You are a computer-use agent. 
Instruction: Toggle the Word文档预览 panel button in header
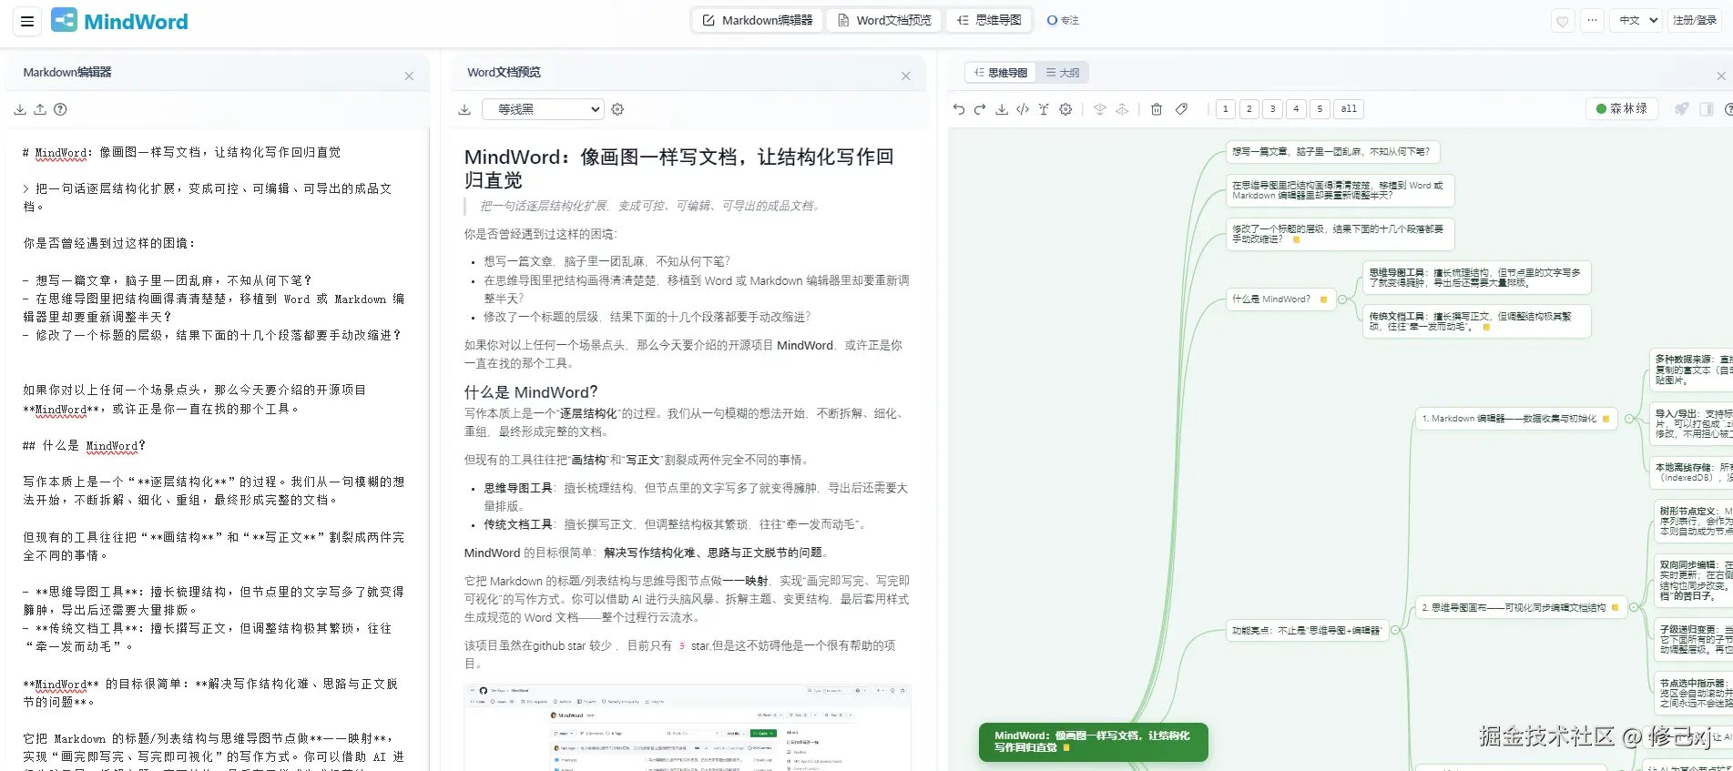[884, 20]
